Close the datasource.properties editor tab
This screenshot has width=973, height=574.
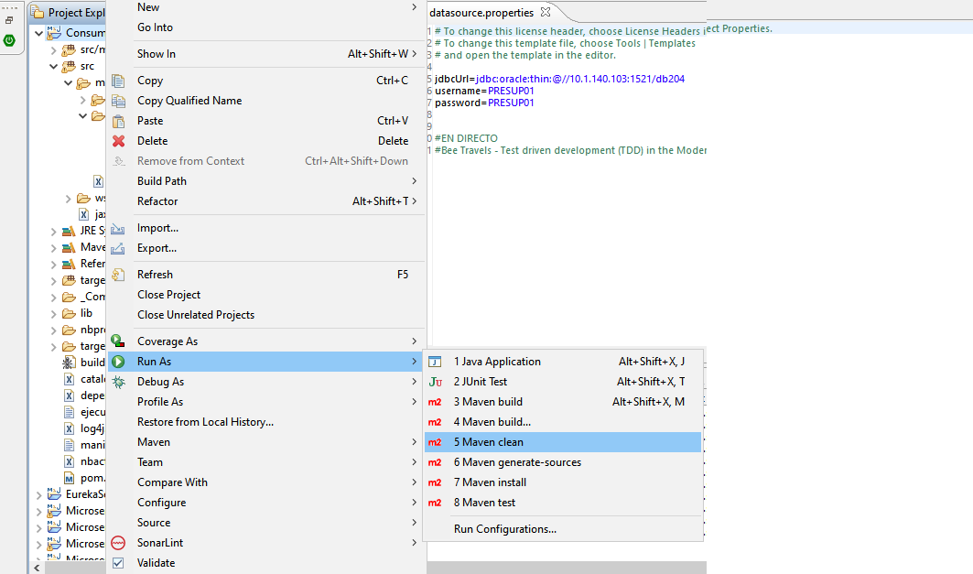coord(546,12)
